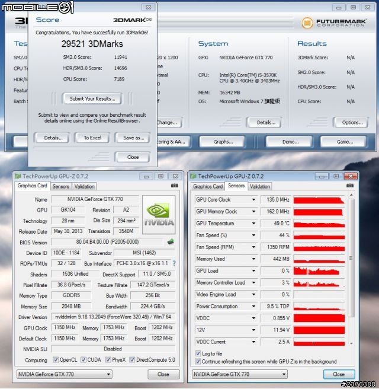Click the camera screenshot icon in GPU-Z Sensors window
Image resolution: width=379 pixels, height=389 pixels.
click(x=350, y=186)
